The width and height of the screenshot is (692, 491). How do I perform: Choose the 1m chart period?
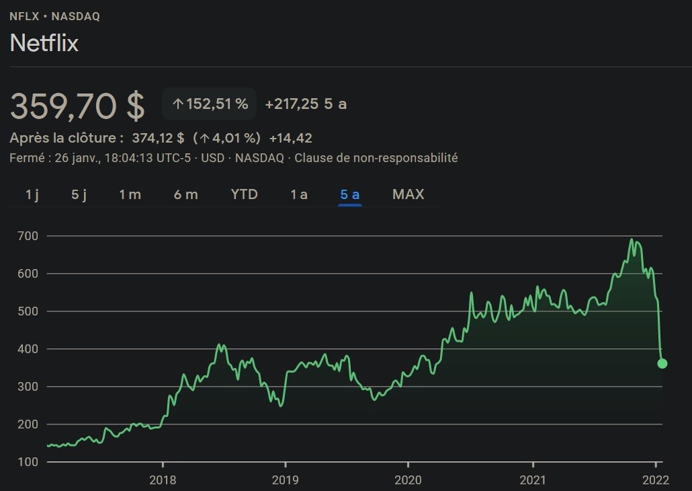[130, 194]
